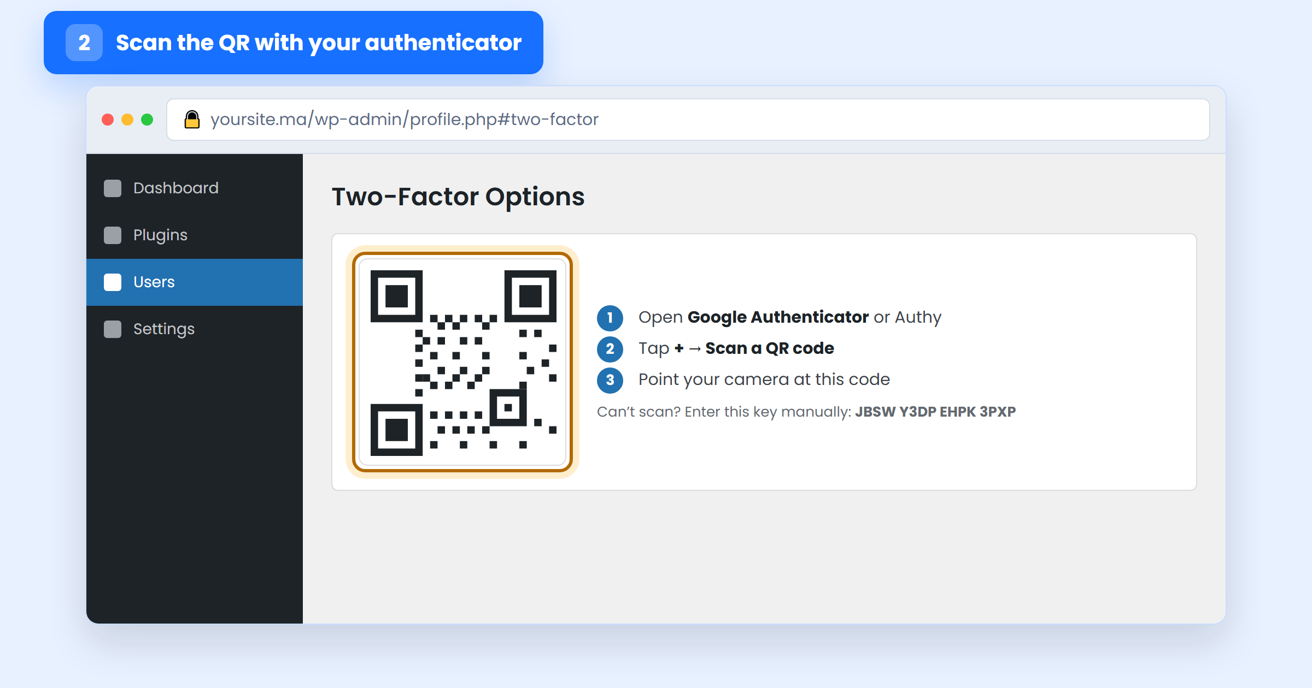Screen dimensions: 1312x688
Task: Click "Open Google Authenticator or Authy" text
Action: click(x=790, y=317)
